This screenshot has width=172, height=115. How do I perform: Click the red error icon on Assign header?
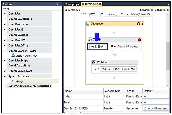click(x=139, y=40)
